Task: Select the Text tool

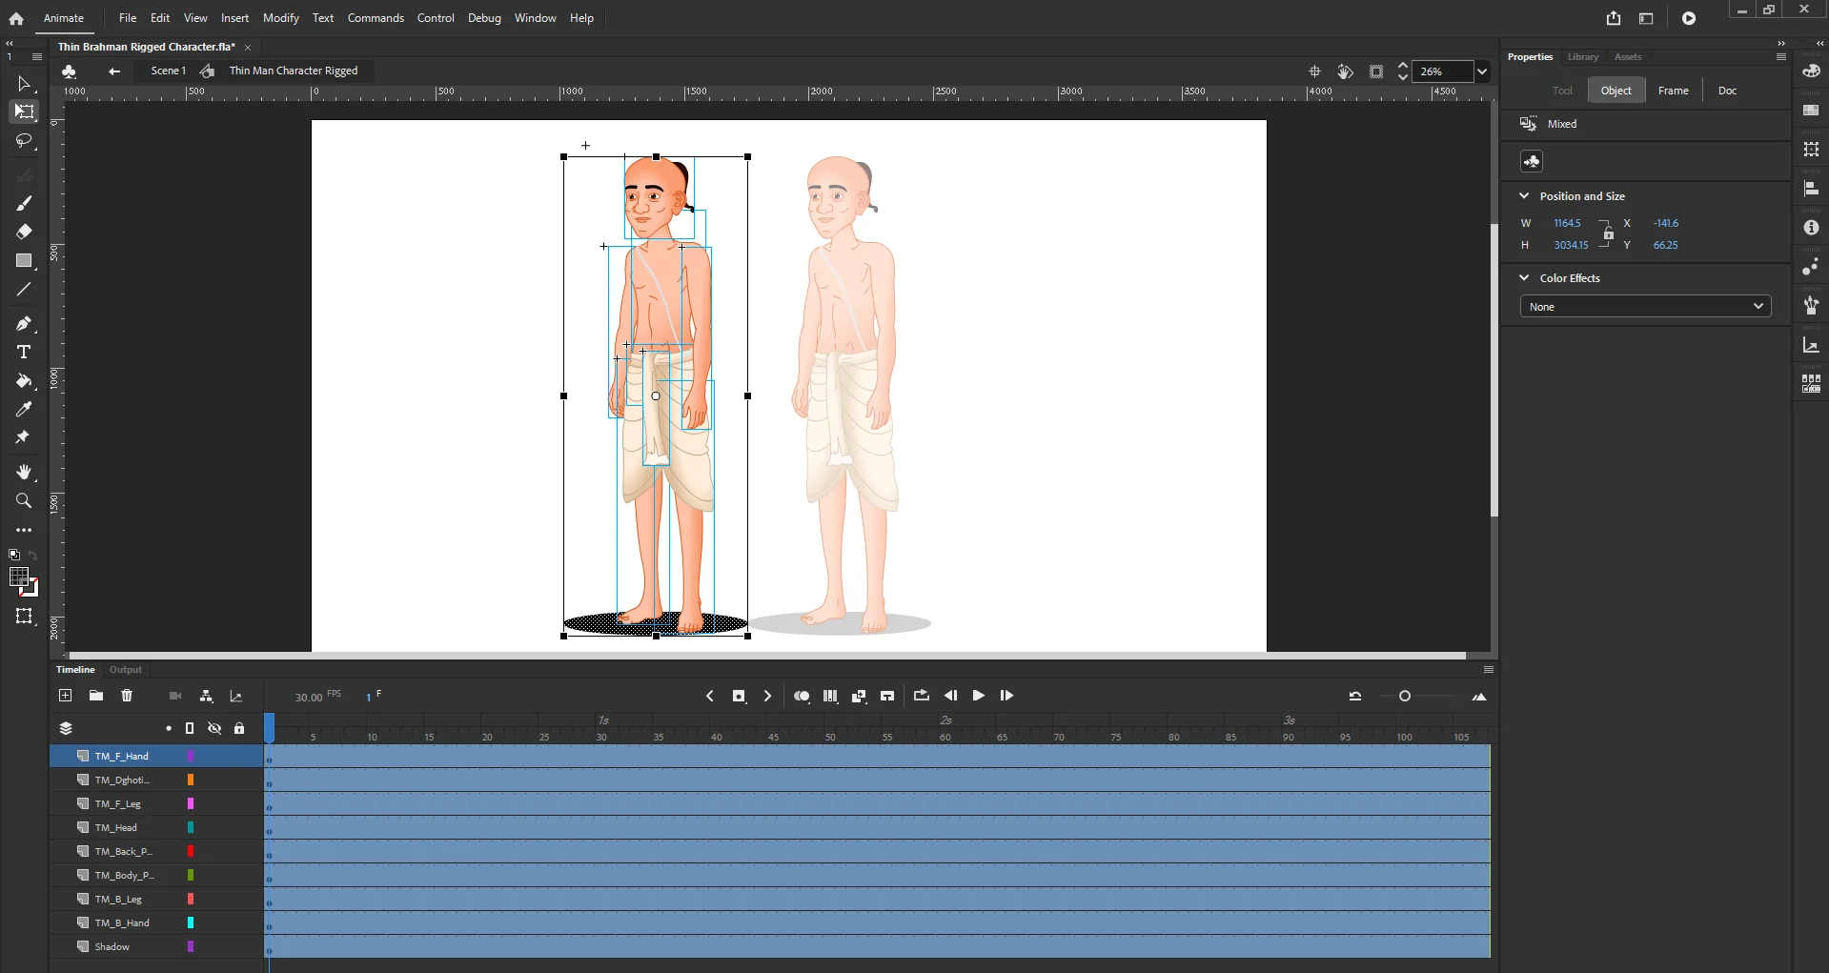Action: pyautogui.click(x=24, y=353)
